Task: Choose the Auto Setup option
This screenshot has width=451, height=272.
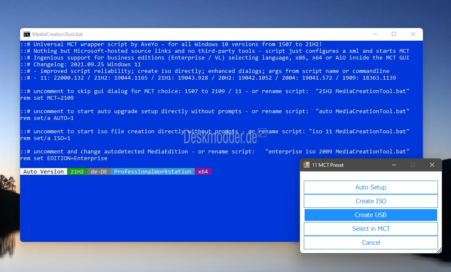Action: [370, 187]
